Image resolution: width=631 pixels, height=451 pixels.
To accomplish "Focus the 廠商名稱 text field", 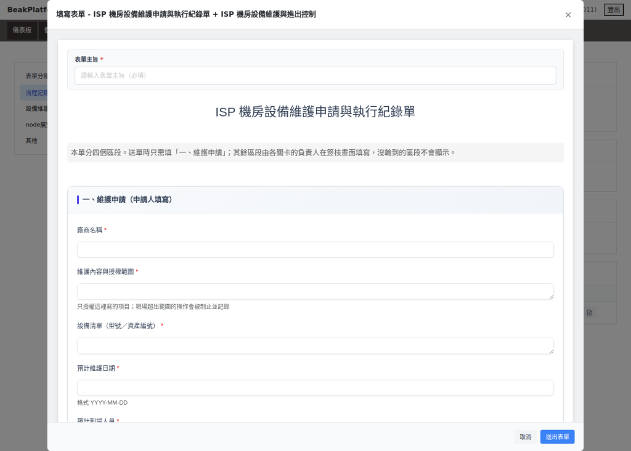I will click(x=315, y=250).
